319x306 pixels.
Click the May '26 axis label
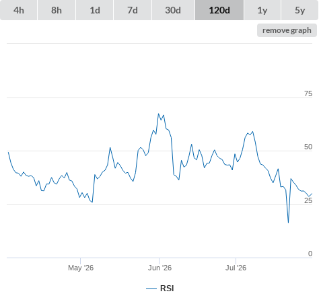point(81,268)
